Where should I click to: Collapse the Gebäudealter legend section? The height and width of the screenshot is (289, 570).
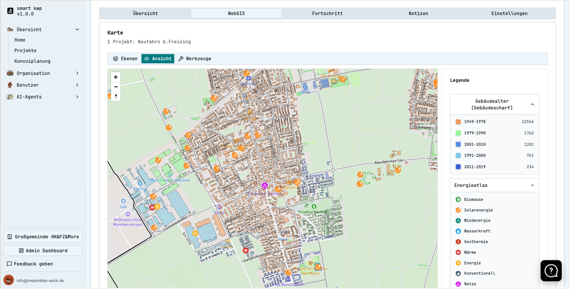tap(532, 104)
